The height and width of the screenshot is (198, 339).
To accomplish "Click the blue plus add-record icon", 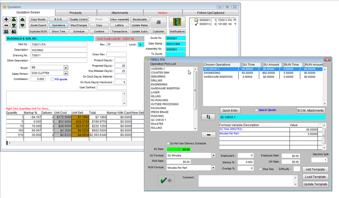I will 6,19.
